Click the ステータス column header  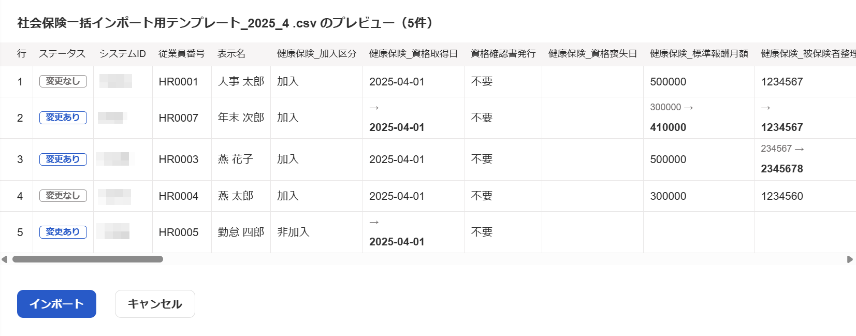click(62, 54)
